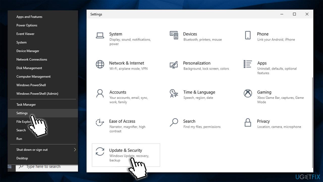Click the Time & Language clock icon
The height and width of the screenshot is (182, 323).
(x=174, y=93)
